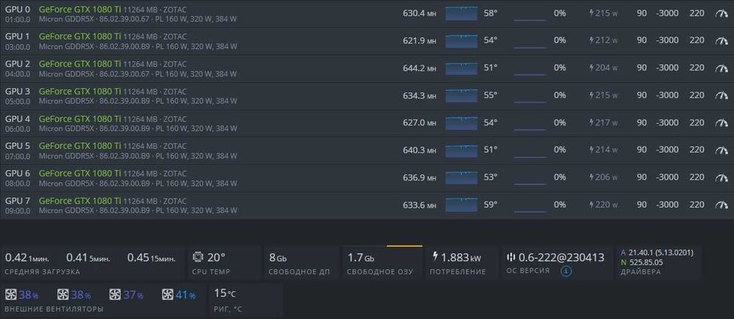Click the lightning icon beside 1.883 kW
Viewport: 734px width, 319px height.
point(435,257)
